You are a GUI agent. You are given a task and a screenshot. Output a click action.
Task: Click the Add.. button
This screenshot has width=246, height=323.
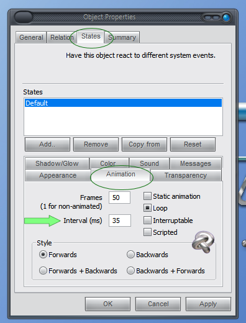tap(47, 144)
